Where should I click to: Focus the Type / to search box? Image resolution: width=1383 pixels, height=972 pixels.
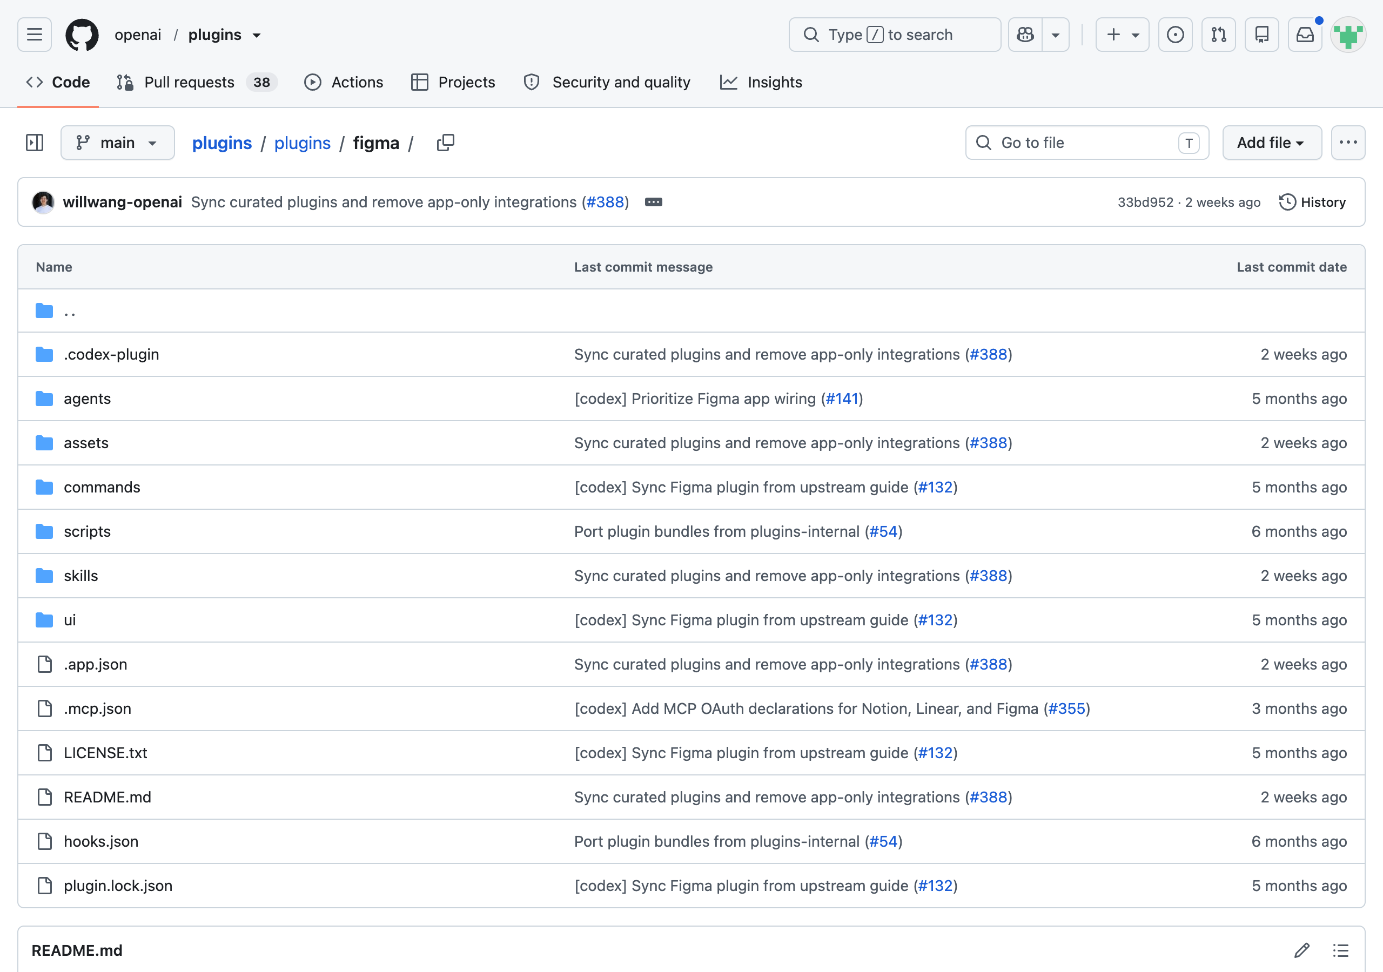(x=895, y=35)
